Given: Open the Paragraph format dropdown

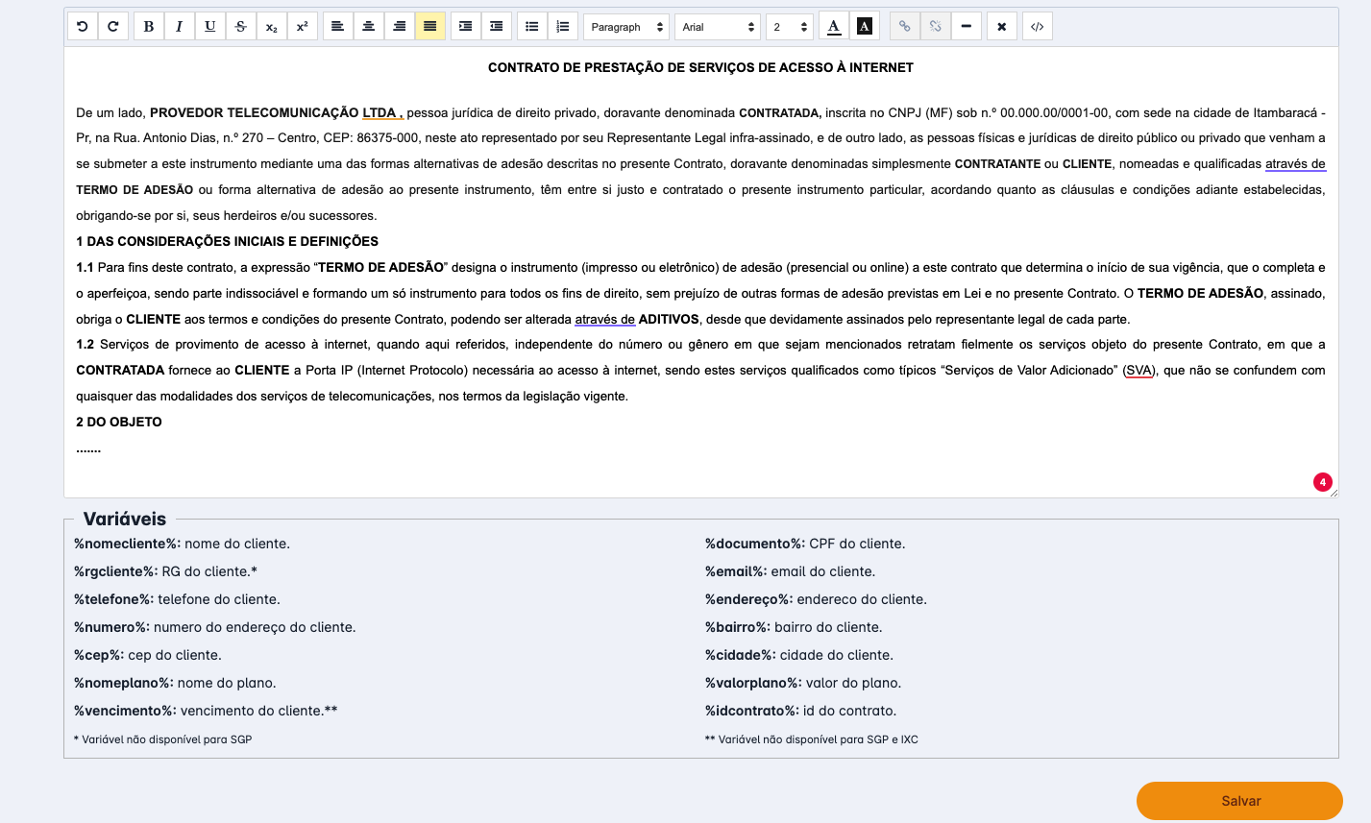Looking at the screenshot, I should [626, 27].
